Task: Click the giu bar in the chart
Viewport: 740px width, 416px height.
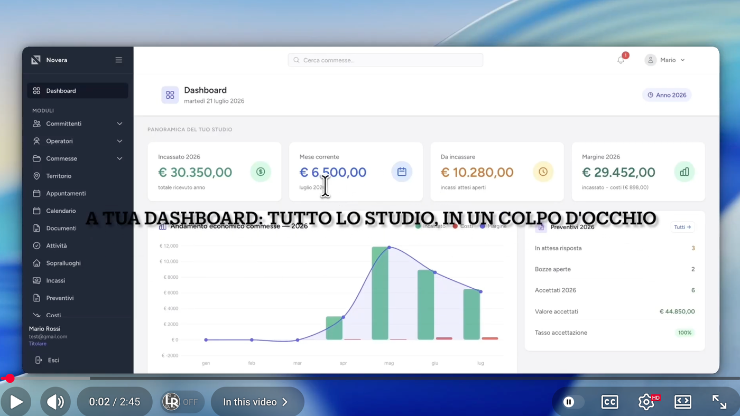Action: pyautogui.click(x=426, y=305)
